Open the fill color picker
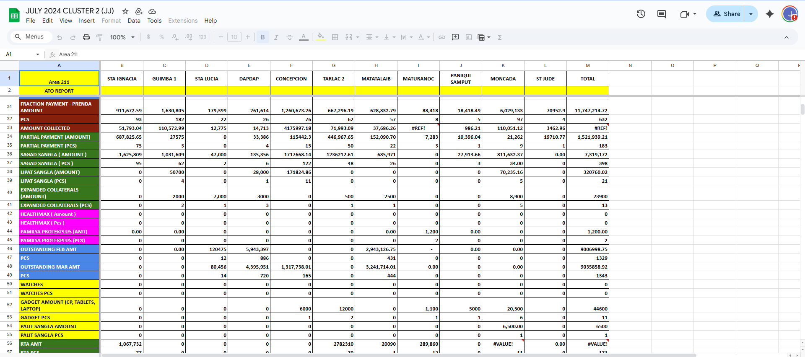The width and height of the screenshot is (805, 357). coord(320,37)
